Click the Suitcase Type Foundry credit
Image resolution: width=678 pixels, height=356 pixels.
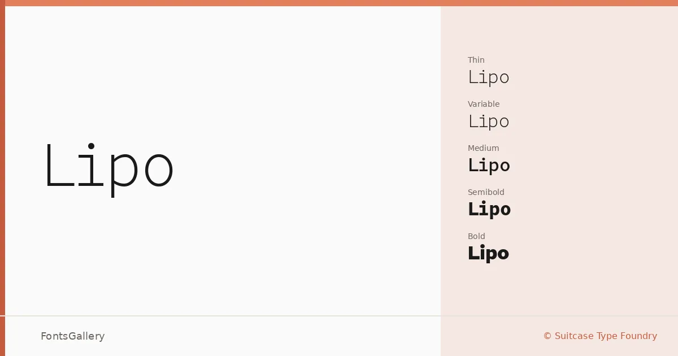point(606,336)
